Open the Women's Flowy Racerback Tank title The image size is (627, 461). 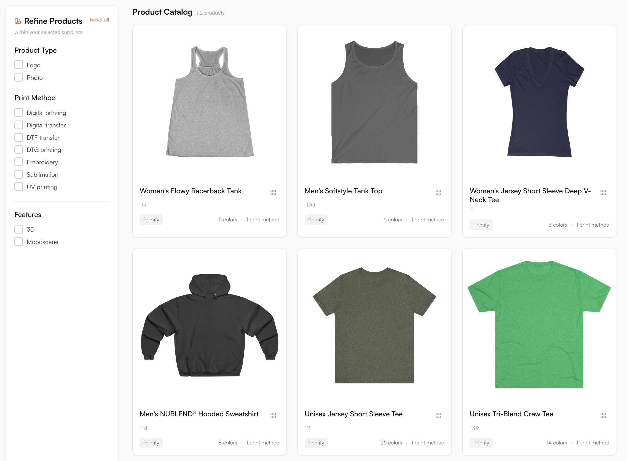point(191,191)
